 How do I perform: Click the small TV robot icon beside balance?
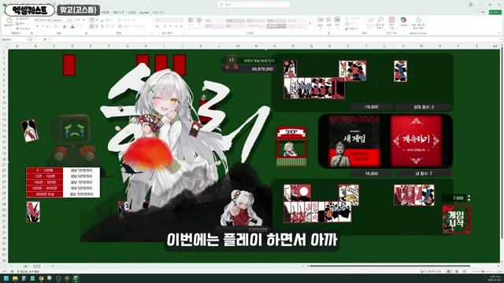point(231,63)
